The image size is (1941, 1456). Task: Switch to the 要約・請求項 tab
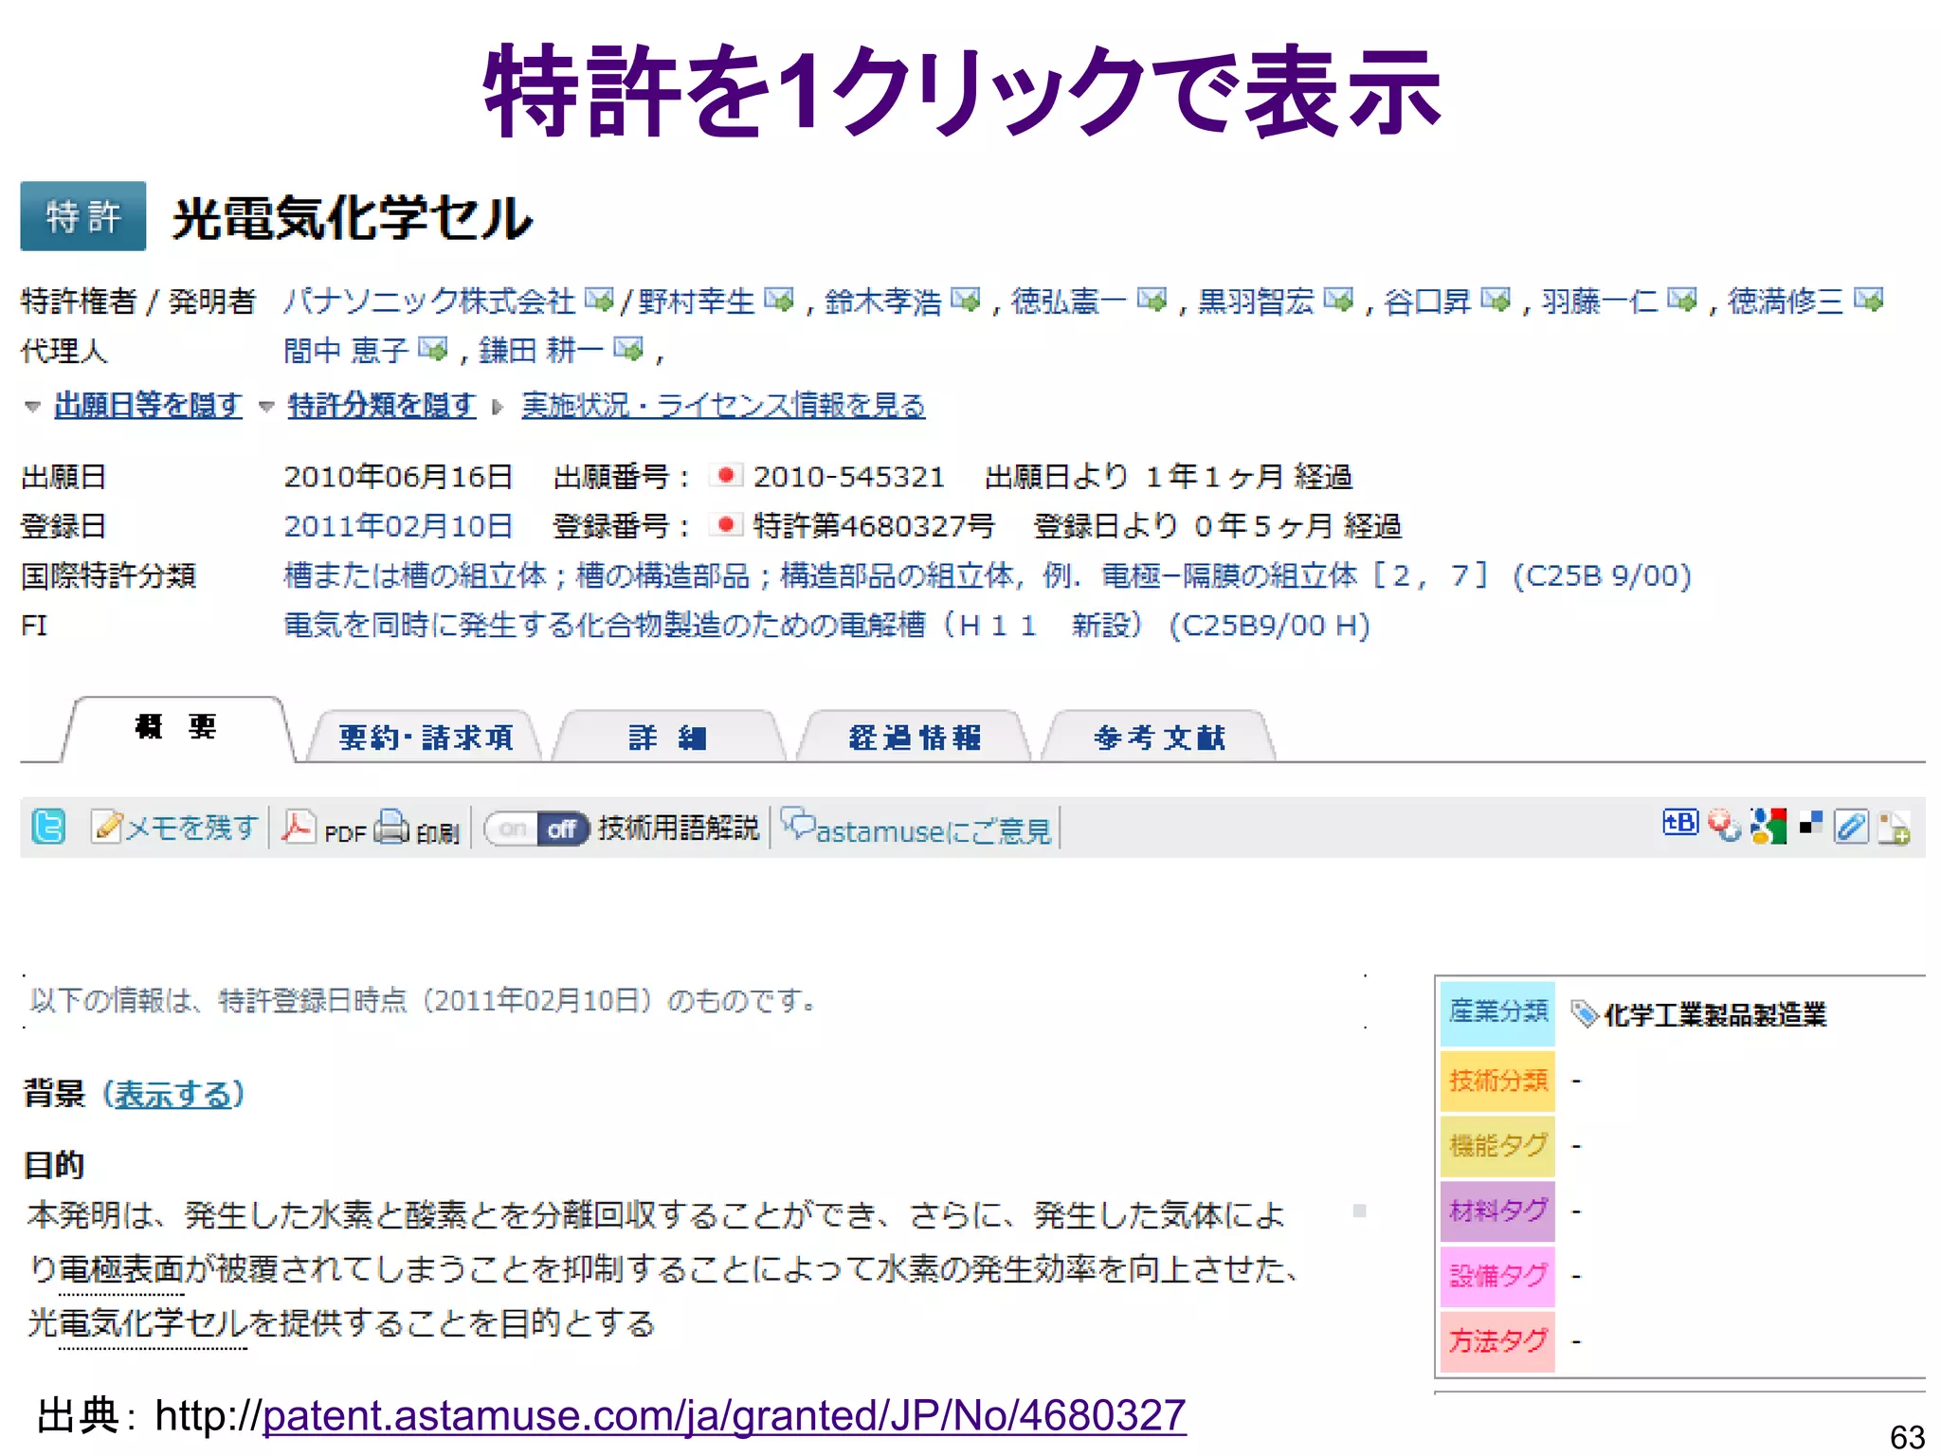click(x=425, y=737)
